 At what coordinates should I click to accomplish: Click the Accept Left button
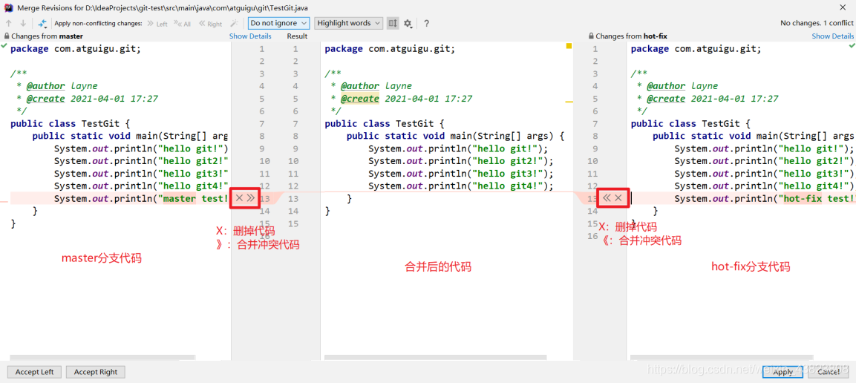click(x=34, y=372)
